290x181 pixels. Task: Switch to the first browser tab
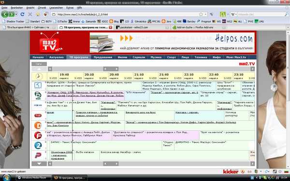(x=29, y=28)
